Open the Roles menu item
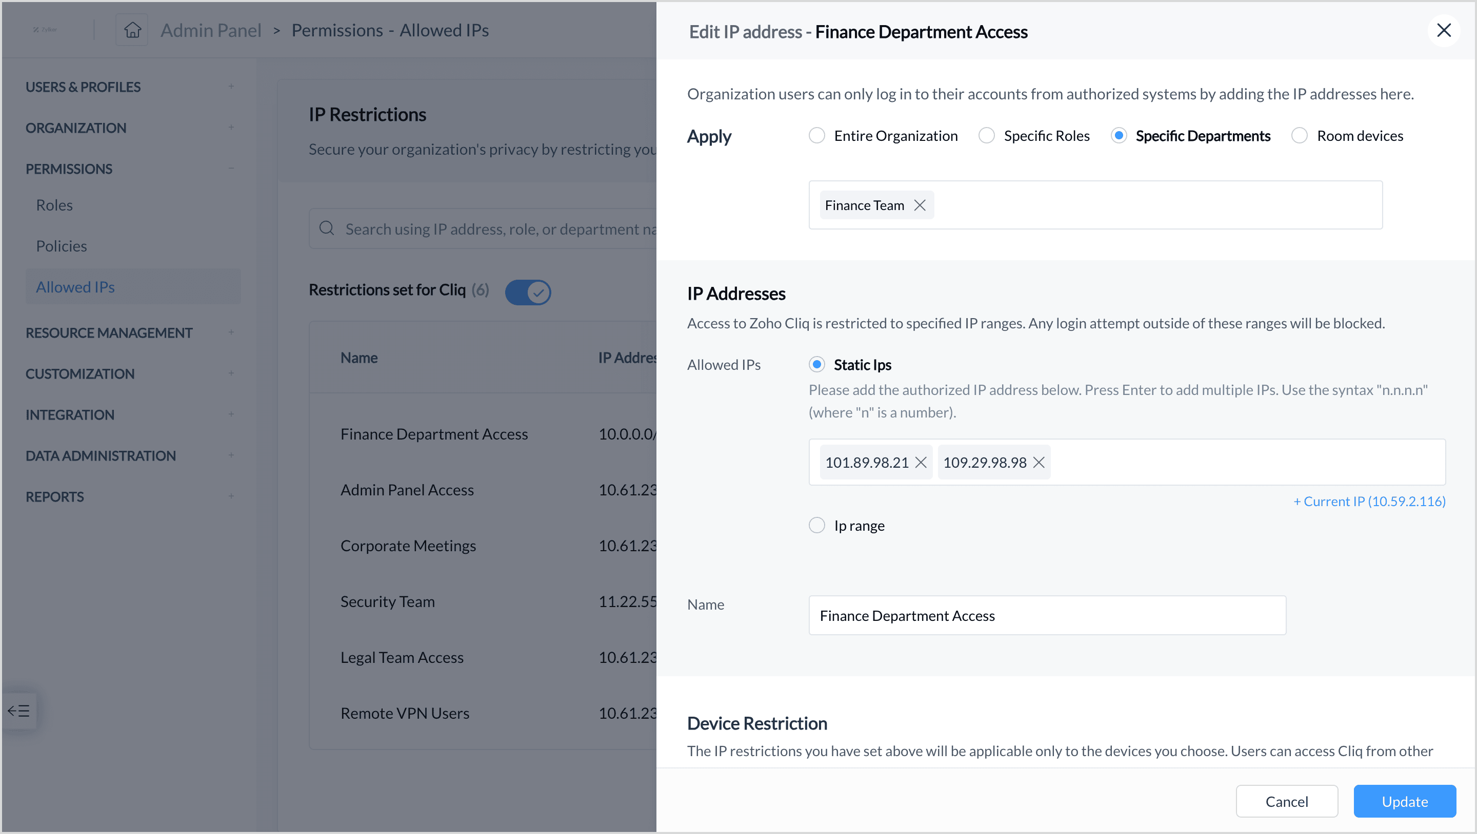 (54, 205)
